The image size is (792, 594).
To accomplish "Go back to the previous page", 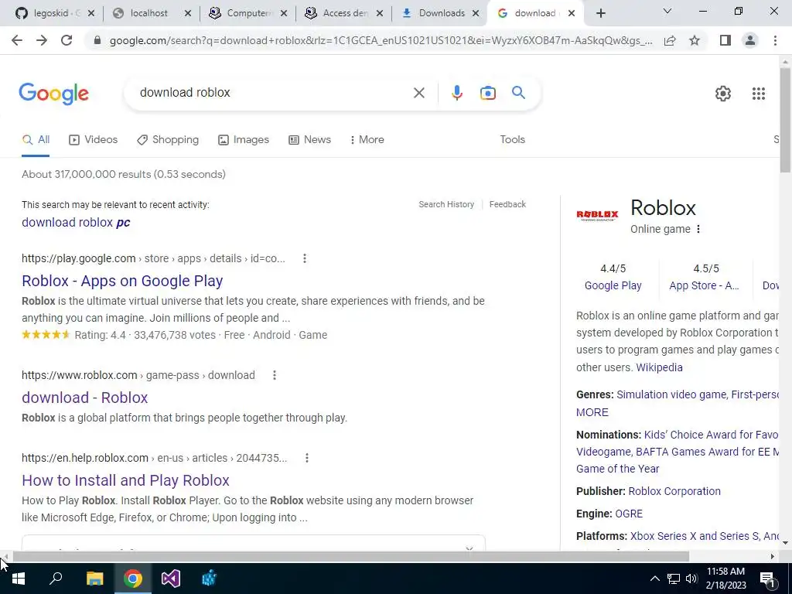I will 17,40.
